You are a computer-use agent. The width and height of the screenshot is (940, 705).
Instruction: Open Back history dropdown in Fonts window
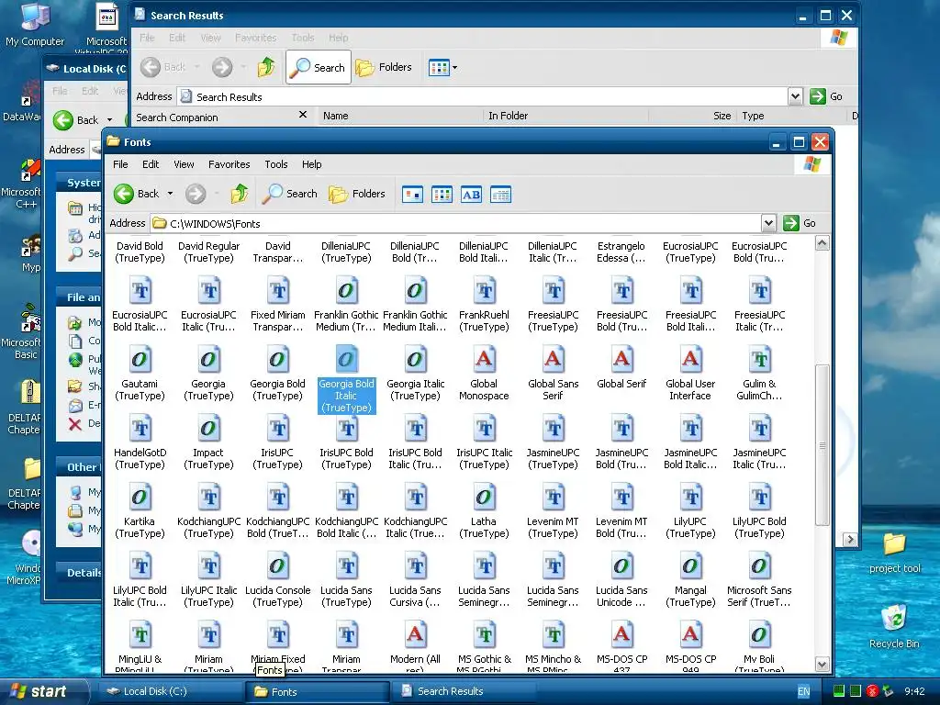[x=170, y=194]
